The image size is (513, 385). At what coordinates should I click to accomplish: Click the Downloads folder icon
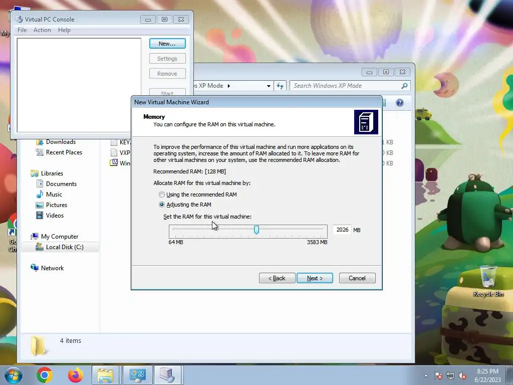[40, 142]
